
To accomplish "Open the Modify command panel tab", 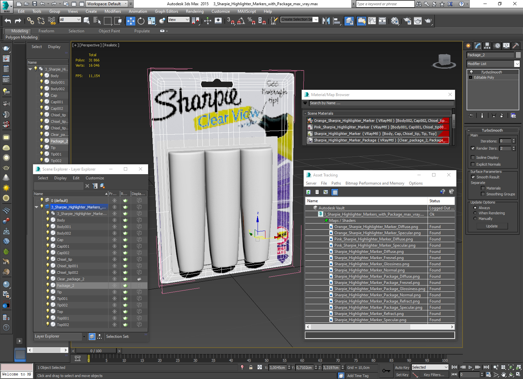I will 478,46.
